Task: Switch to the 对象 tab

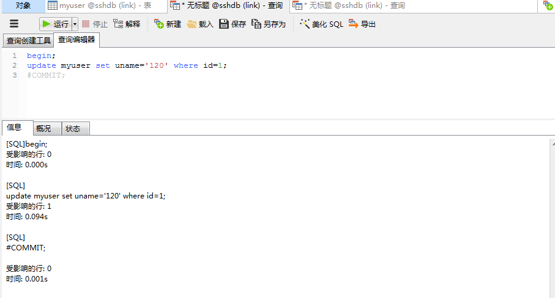Action: click(x=23, y=5)
